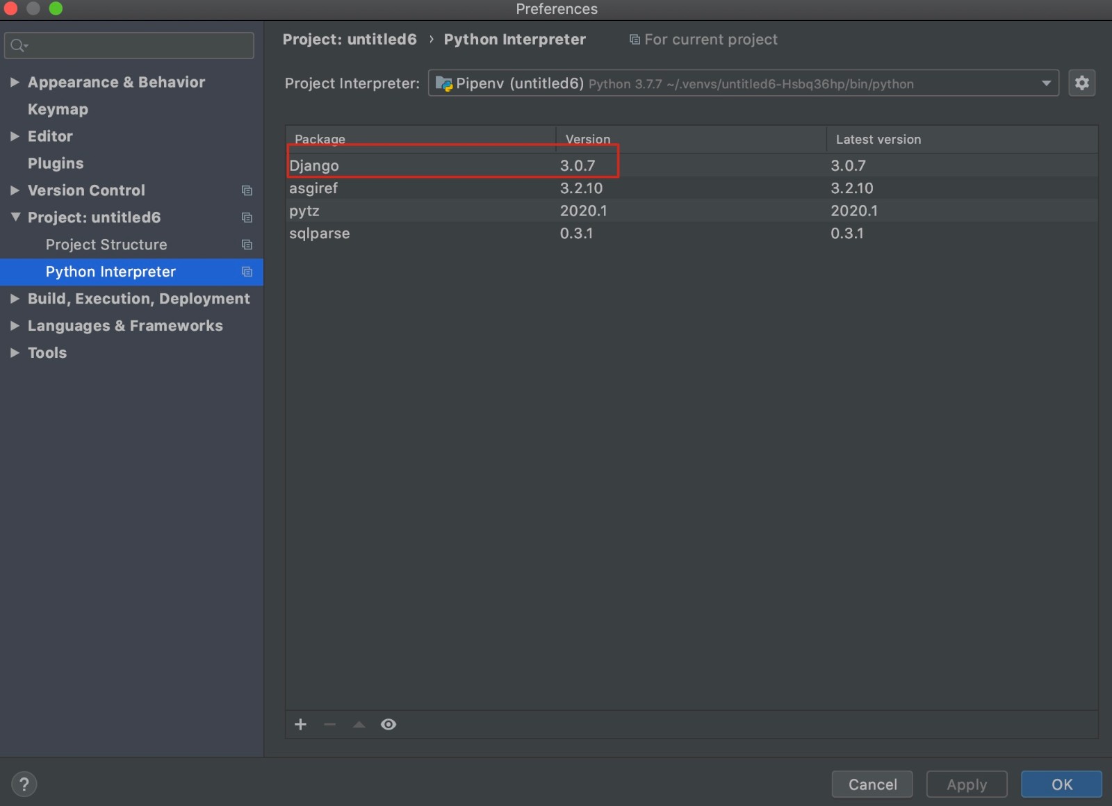Click the green maximize window button

[56, 8]
